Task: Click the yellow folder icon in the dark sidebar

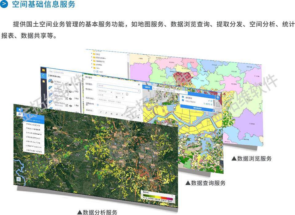Action: pyautogui.click(x=43, y=70)
